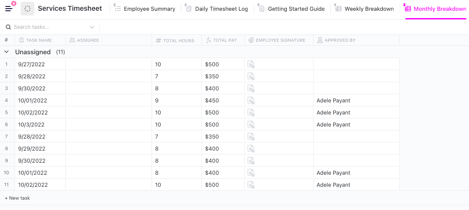Click the Task Name column header icon
Screen dimensions: 469x210
(x=22, y=40)
